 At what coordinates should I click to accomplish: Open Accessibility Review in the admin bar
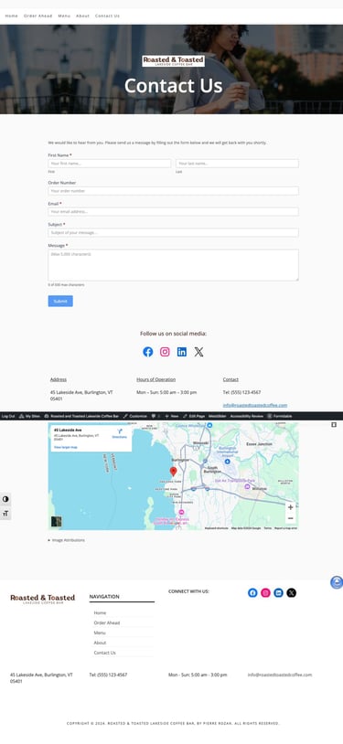(x=247, y=416)
